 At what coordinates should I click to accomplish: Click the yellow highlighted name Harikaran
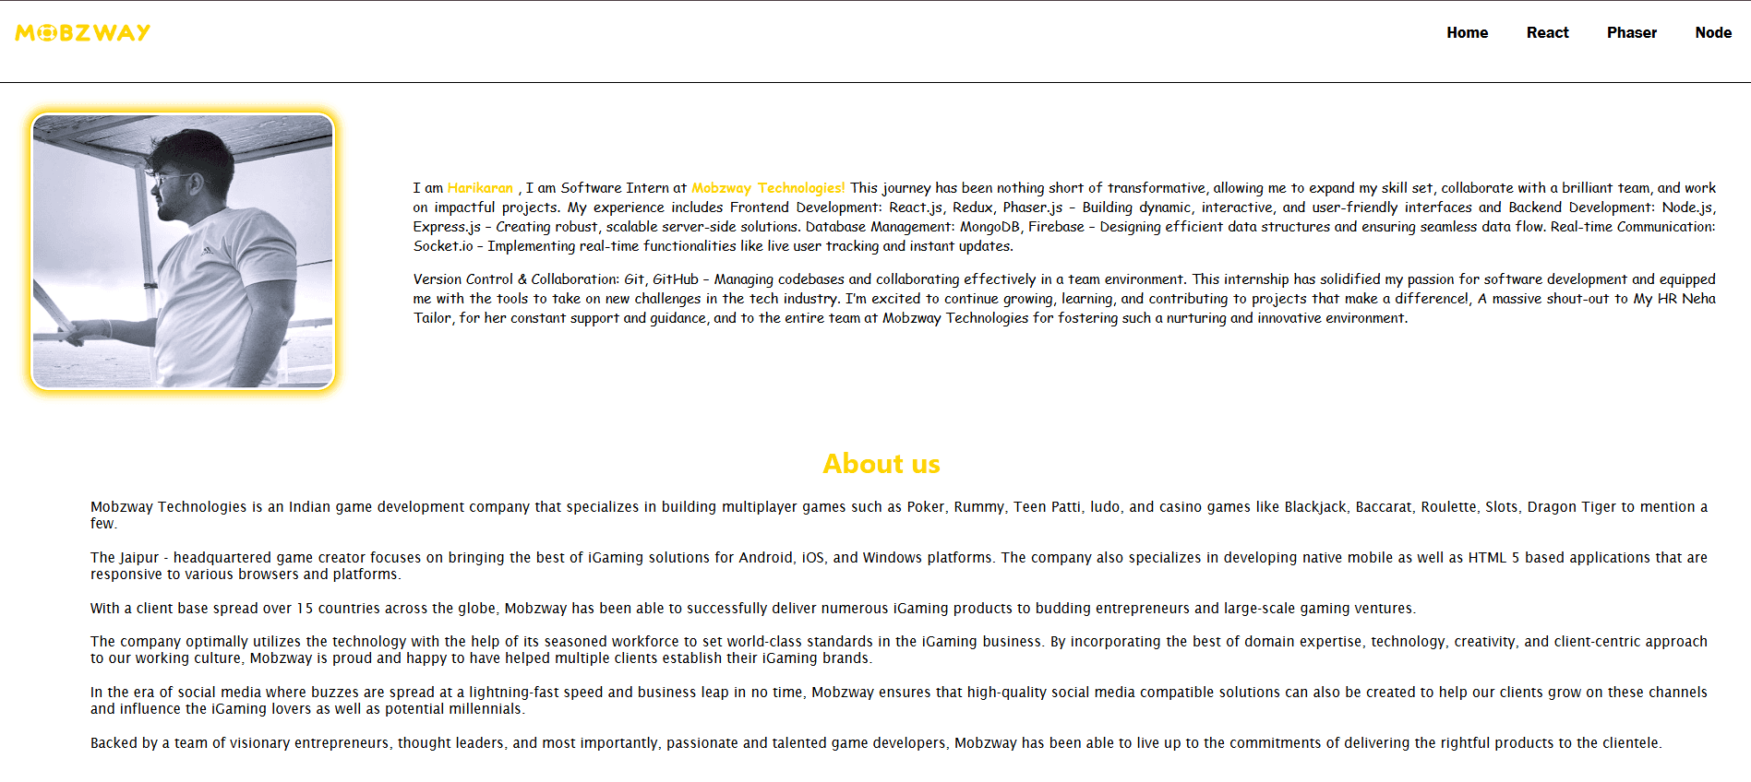click(x=480, y=188)
